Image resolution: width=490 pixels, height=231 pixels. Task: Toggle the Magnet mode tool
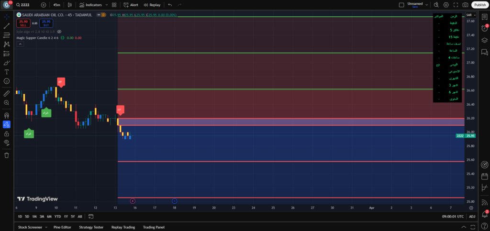tap(7, 115)
